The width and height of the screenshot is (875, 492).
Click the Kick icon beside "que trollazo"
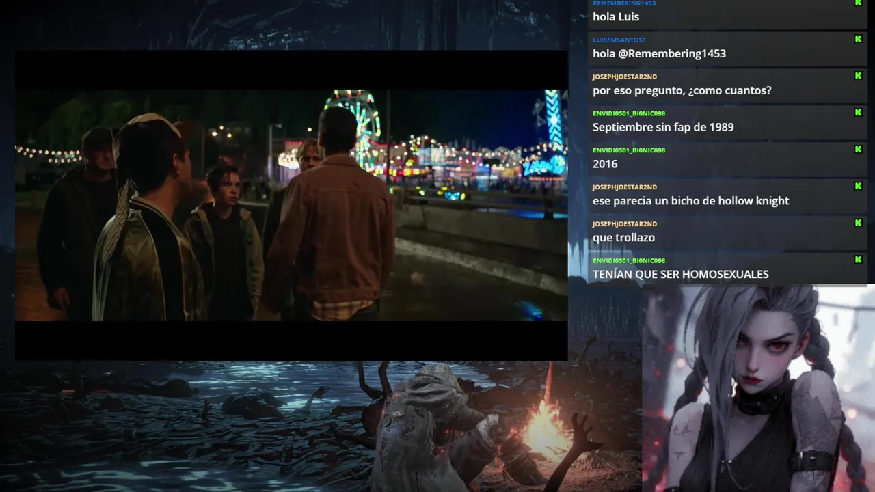(x=858, y=223)
